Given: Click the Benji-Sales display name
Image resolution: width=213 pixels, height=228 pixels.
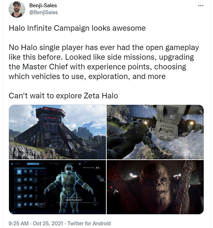Looking at the screenshot, I should [43, 5].
